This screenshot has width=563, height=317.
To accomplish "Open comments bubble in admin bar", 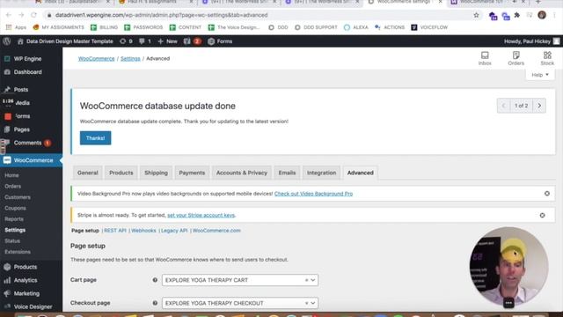I will [145, 41].
